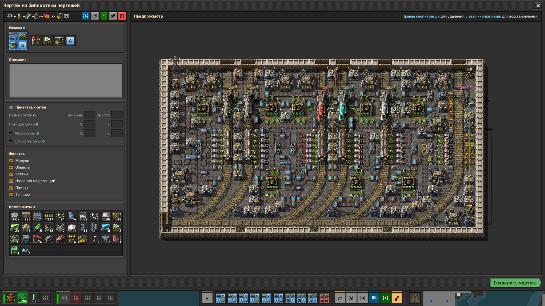Select the Относительная radio option
The height and width of the screenshot is (306, 545).
point(11,141)
